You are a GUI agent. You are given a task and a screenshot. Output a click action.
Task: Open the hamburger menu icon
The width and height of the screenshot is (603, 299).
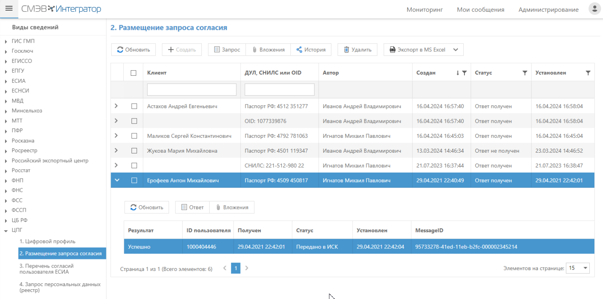tap(9, 9)
